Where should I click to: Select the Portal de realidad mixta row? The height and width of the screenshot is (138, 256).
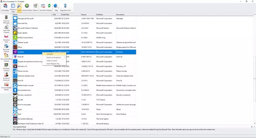pos(74,76)
